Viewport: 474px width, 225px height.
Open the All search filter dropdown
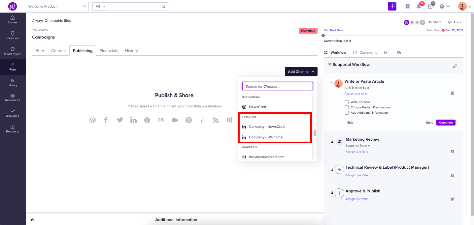coord(100,6)
